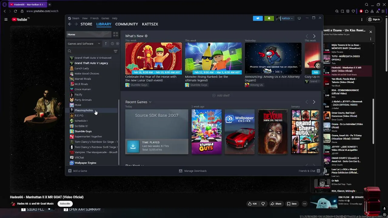Open YouTube hamburger guide menu

pyautogui.click(x=6, y=19)
